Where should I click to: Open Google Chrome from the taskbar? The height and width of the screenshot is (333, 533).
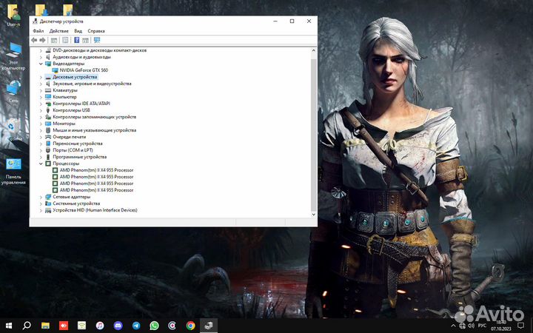(x=190, y=325)
